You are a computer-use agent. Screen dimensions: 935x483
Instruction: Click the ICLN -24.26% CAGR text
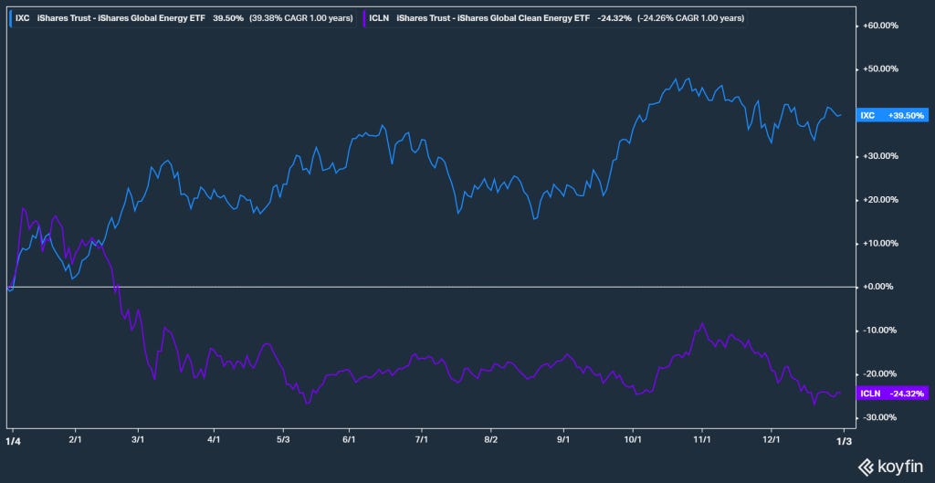[x=690, y=18]
